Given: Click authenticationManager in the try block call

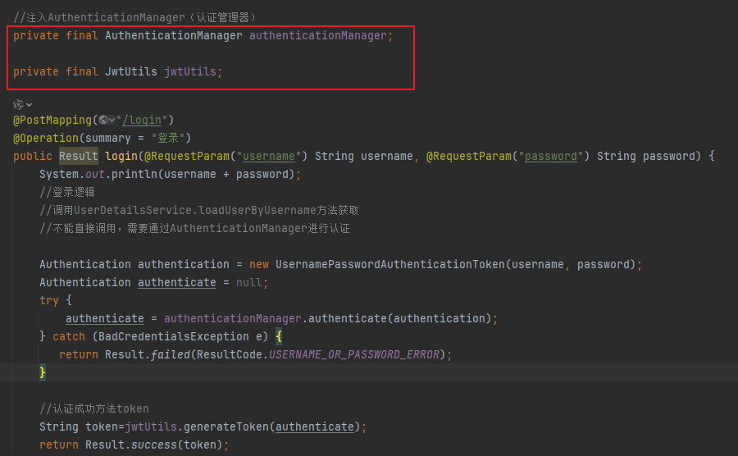Looking at the screenshot, I should click(233, 318).
